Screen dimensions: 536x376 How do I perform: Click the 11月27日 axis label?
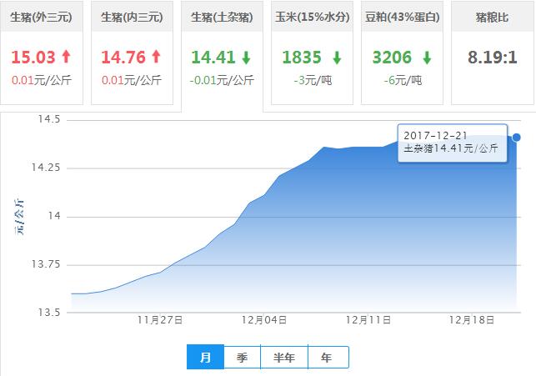160,320
